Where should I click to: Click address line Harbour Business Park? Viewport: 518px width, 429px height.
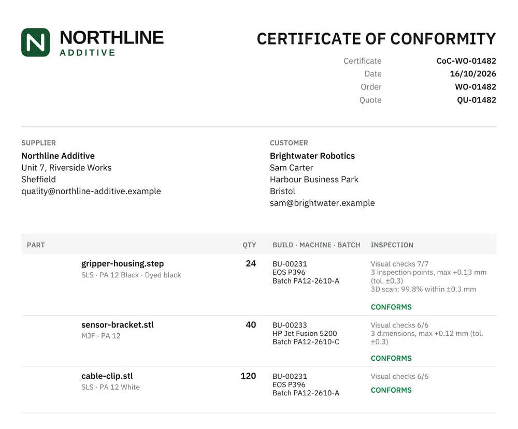[x=314, y=180]
